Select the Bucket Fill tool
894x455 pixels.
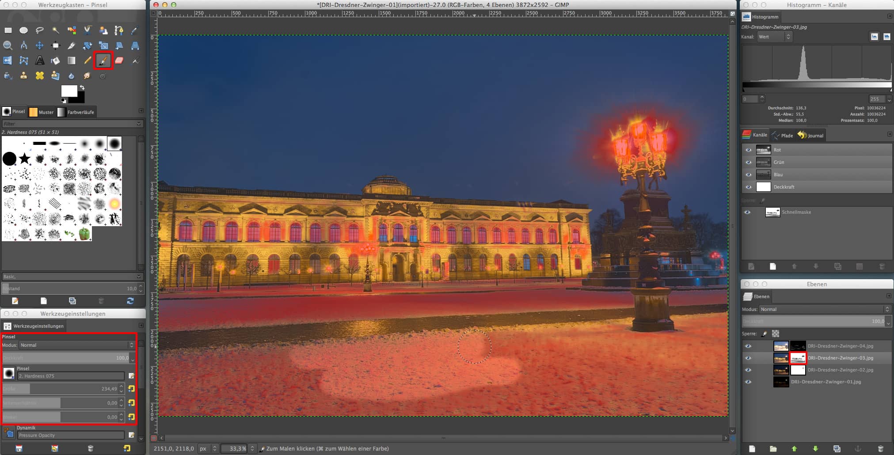56,61
